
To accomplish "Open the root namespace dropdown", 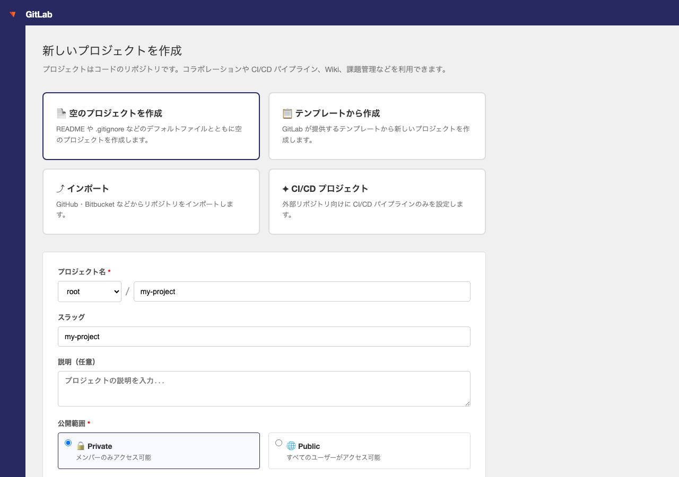I will pyautogui.click(x=90, y=291).
